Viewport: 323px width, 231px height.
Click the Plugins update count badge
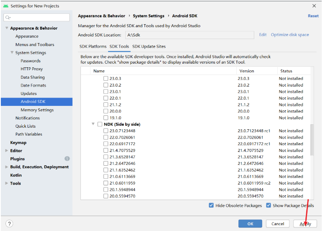tap(67, 159)
